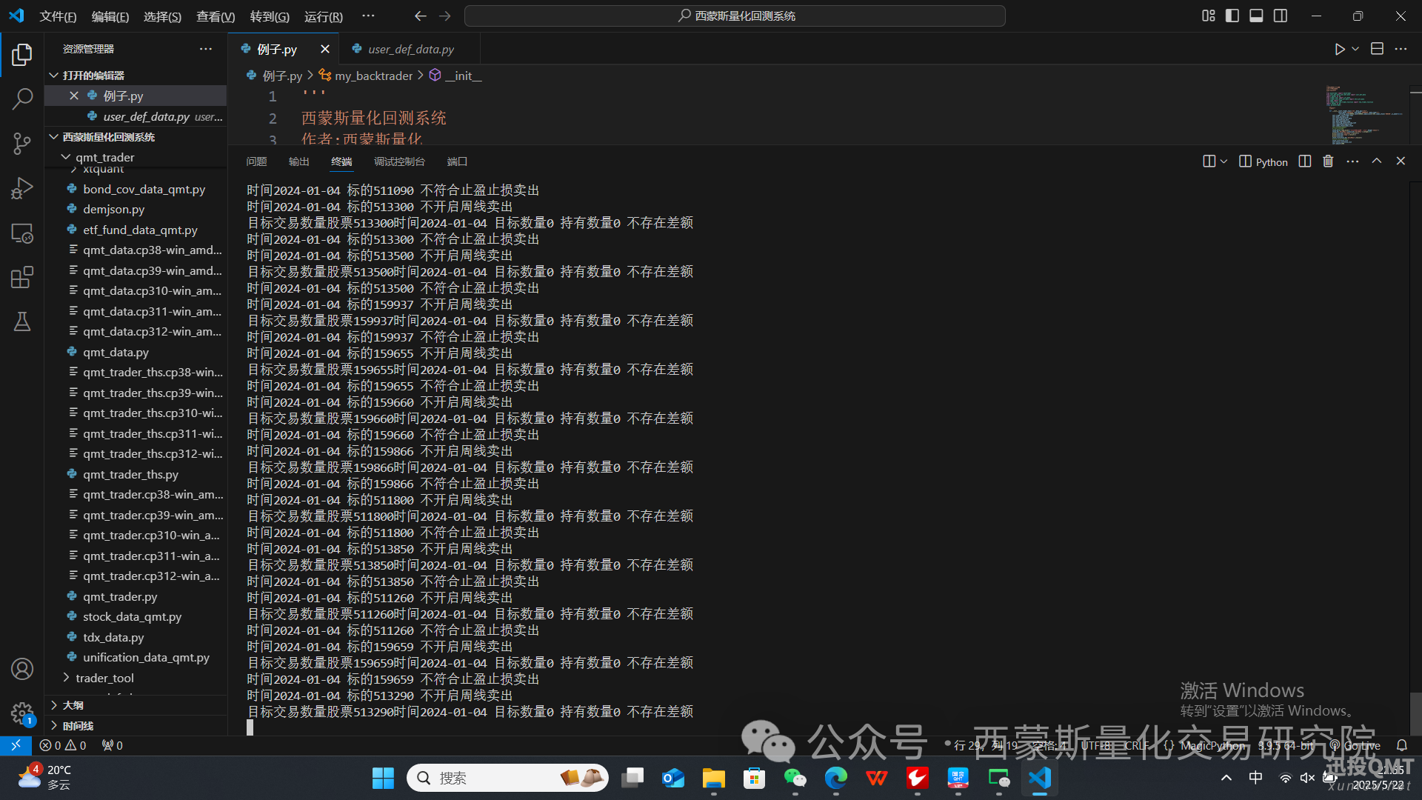Image resolution: width=1422 pixels, height=800 pixels.
Task: Click the command center search box
Action: (x=735, y=16)
